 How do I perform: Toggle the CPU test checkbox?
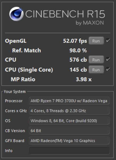tap(108, 60)
